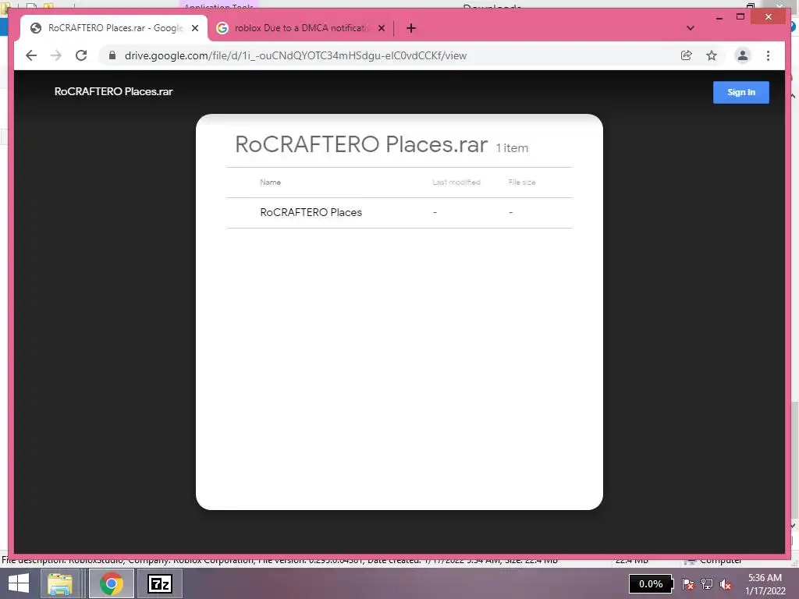Reload the Google Drive page
Screen dimensions: 799x599
[81, 55]
